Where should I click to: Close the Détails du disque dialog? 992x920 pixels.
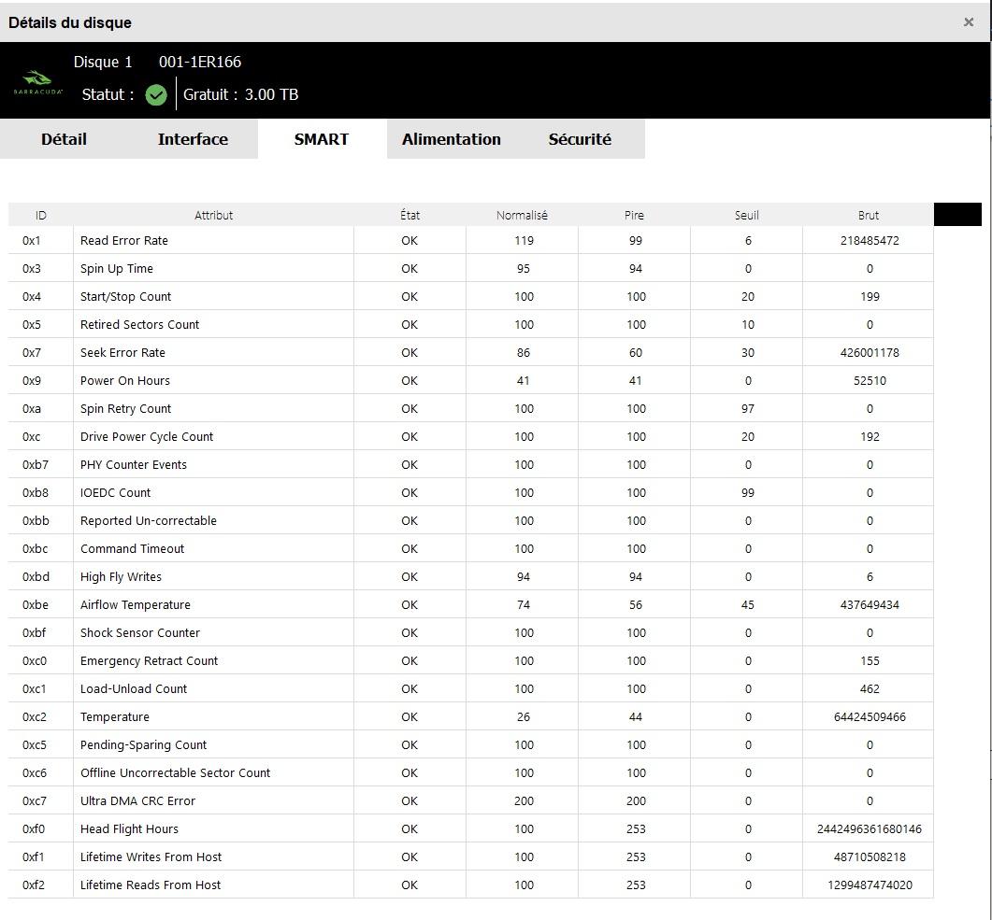point(968,22)
